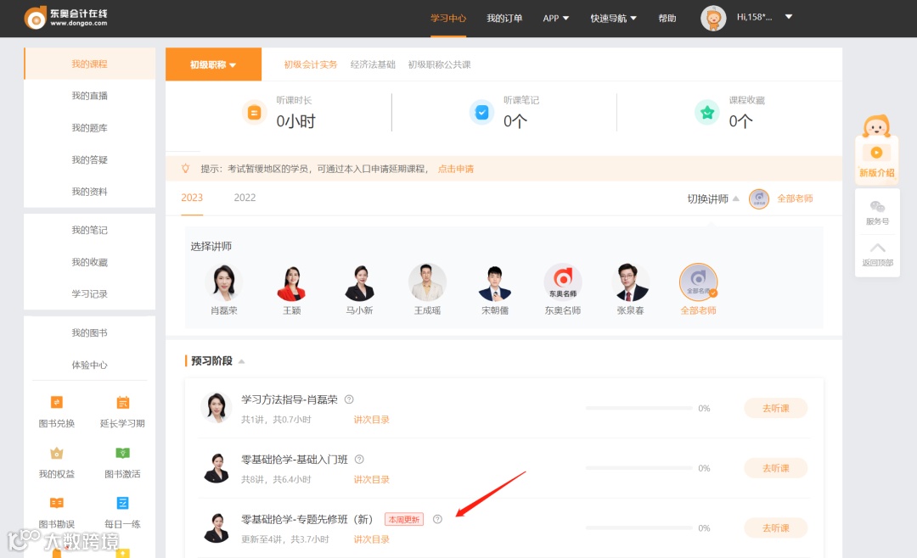Open 我的收藏 in sidebar
The height and width of the screenshot is (558, 917).
pyautogui.click(x=89, y=262)
